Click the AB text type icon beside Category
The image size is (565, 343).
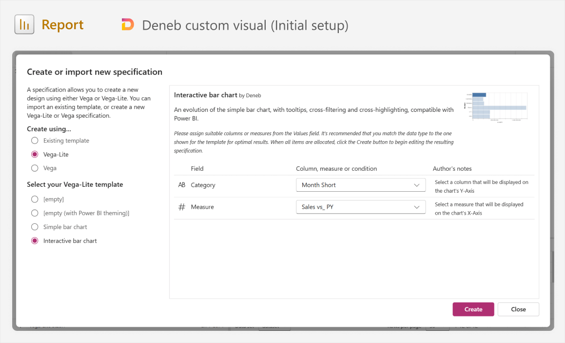(x=182, y=185)
